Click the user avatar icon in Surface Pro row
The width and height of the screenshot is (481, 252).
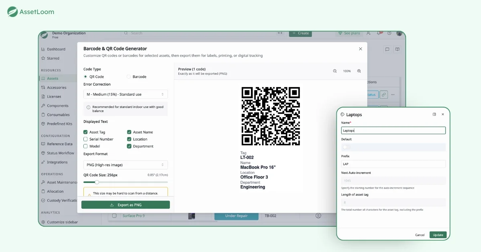pyautogui.click(x=318, y=215)
